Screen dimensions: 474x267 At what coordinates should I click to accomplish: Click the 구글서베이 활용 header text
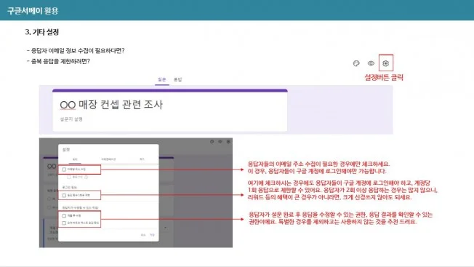click(x=33, y=11)
